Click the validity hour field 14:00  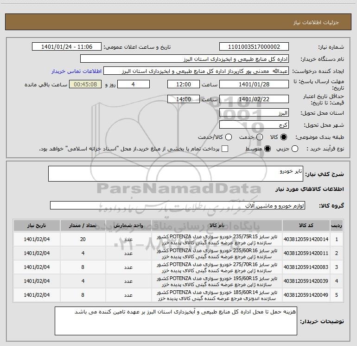184,99
